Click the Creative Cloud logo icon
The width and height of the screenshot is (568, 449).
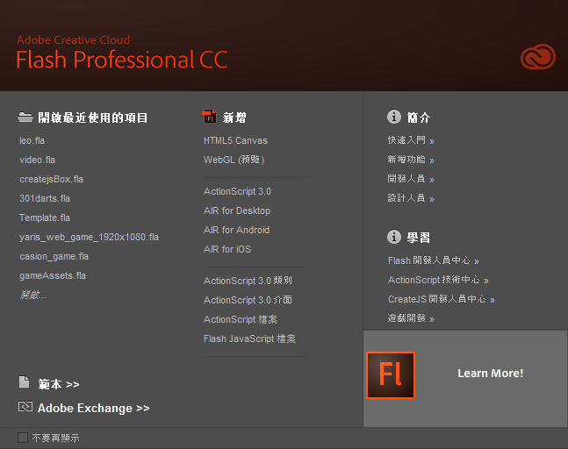(x=538, y=57)
